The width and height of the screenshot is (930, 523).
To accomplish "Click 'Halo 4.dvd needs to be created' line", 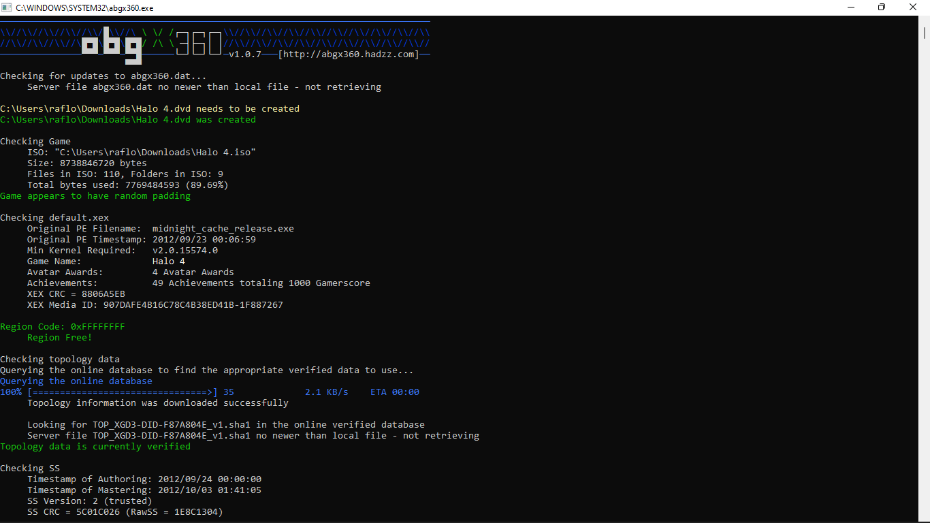I will coord(150,109).
